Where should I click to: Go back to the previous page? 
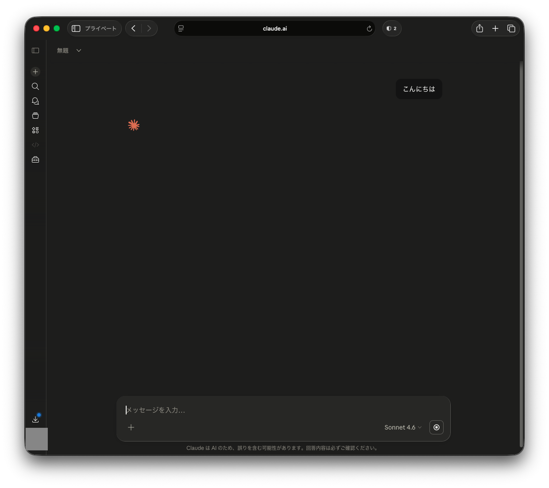coord(134,28)
